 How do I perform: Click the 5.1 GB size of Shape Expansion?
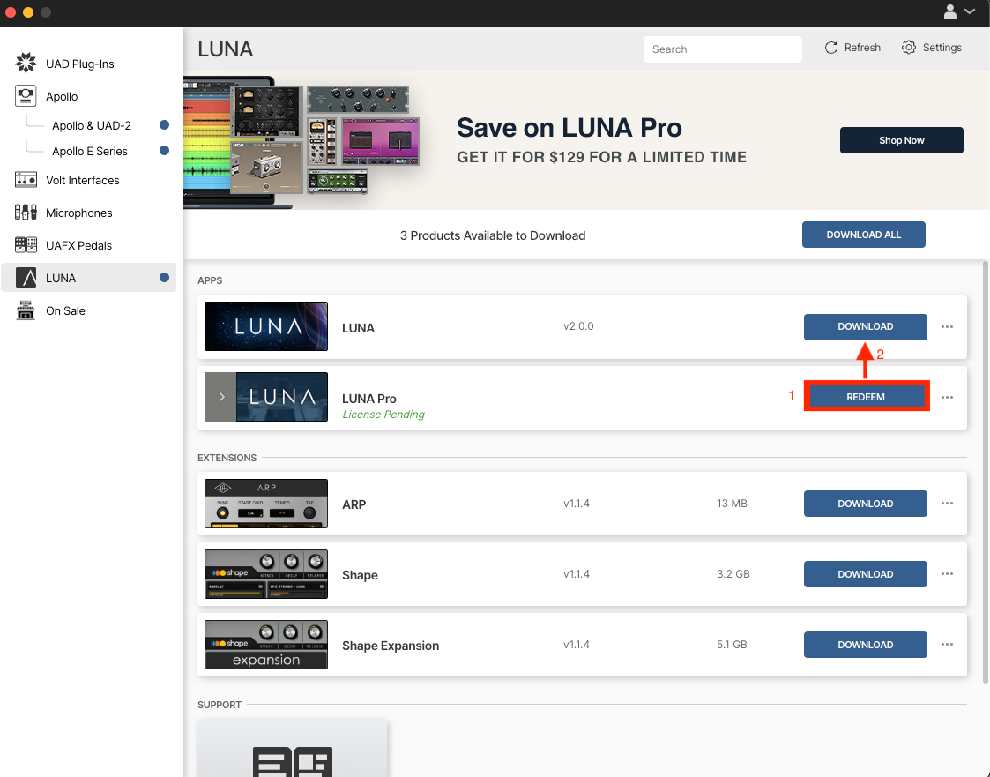coord(732,645)
